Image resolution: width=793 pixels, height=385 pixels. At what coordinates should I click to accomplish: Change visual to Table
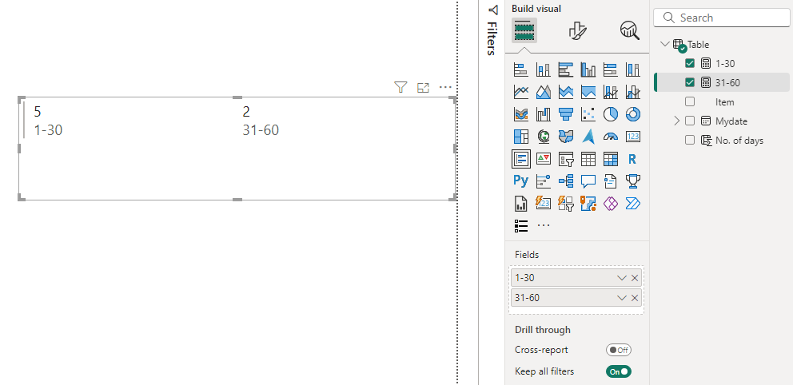coord(588,159)
